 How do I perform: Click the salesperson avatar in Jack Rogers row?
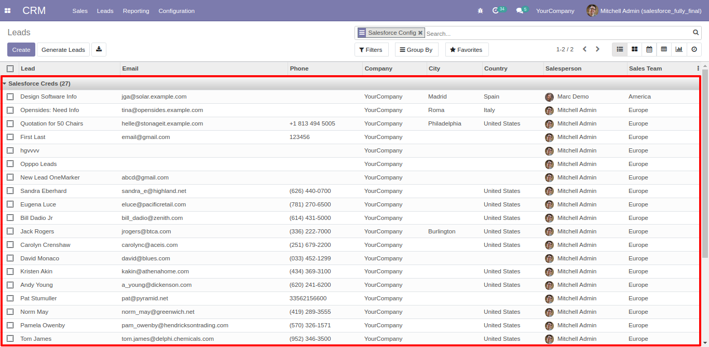tap(549, 232)
